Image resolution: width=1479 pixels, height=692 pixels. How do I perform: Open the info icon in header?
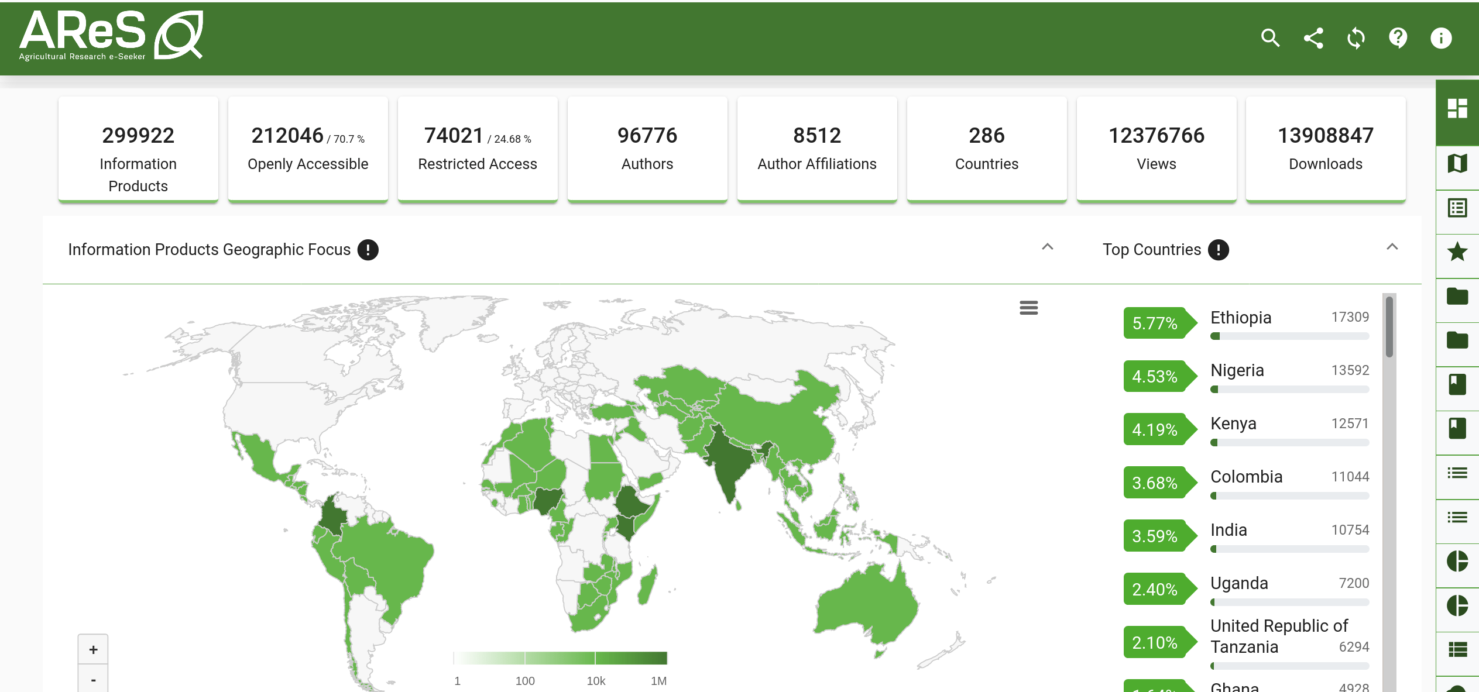coord(1441,38)
